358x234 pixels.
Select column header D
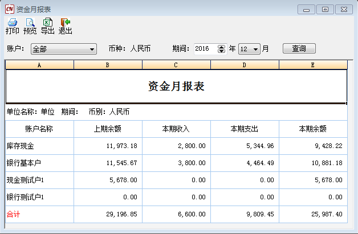coord(245,65)
